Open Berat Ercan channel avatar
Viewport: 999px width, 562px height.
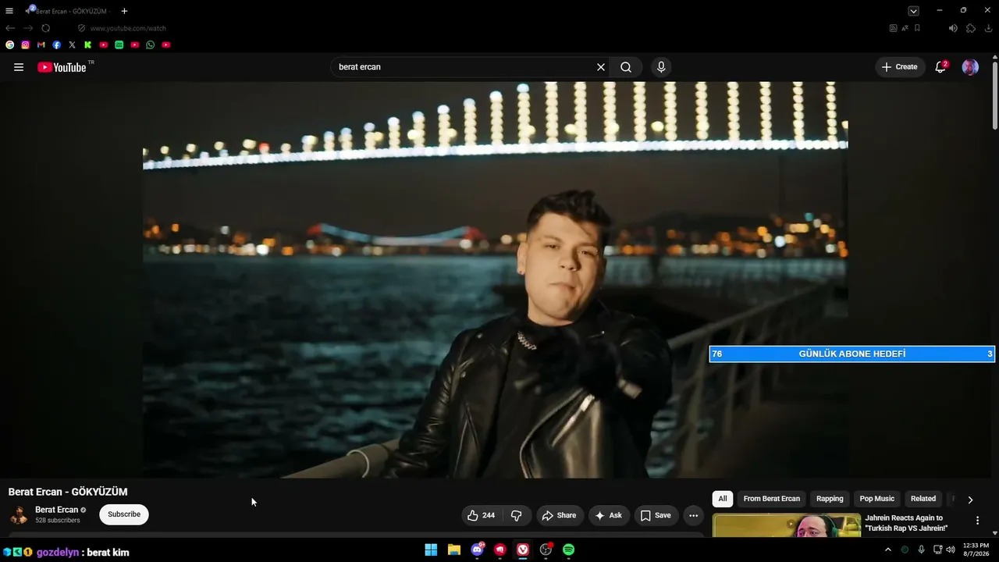[x=19, y=515]
